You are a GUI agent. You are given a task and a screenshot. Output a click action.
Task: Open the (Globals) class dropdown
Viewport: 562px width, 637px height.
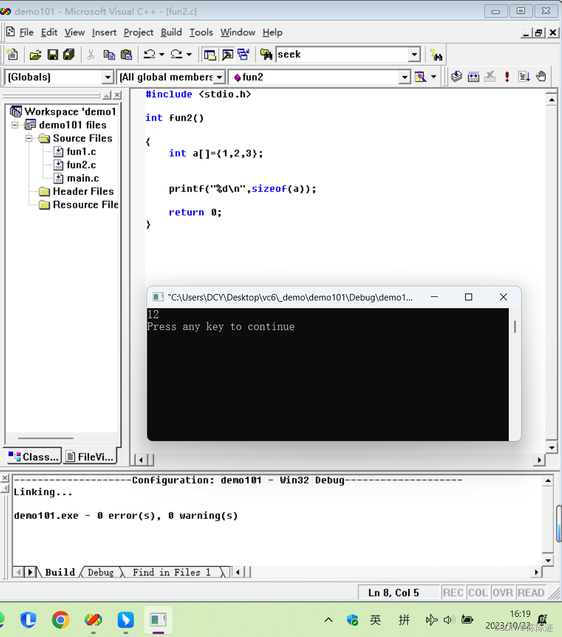(x=108, y=77)
